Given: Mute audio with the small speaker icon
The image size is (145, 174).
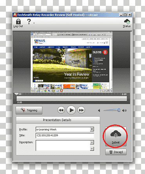Looking at the screenshot, I should (x=99, y=110).
